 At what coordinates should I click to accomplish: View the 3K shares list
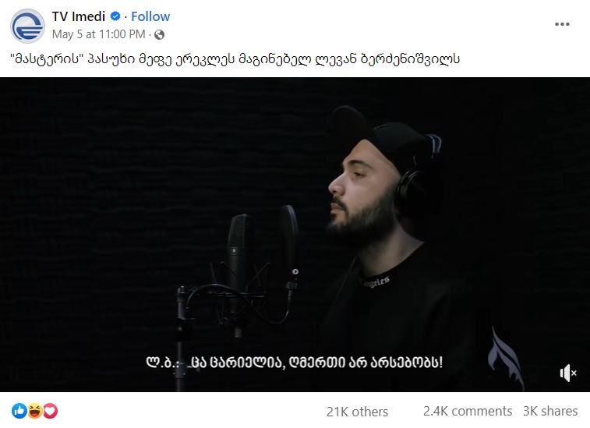click(550, 411)
